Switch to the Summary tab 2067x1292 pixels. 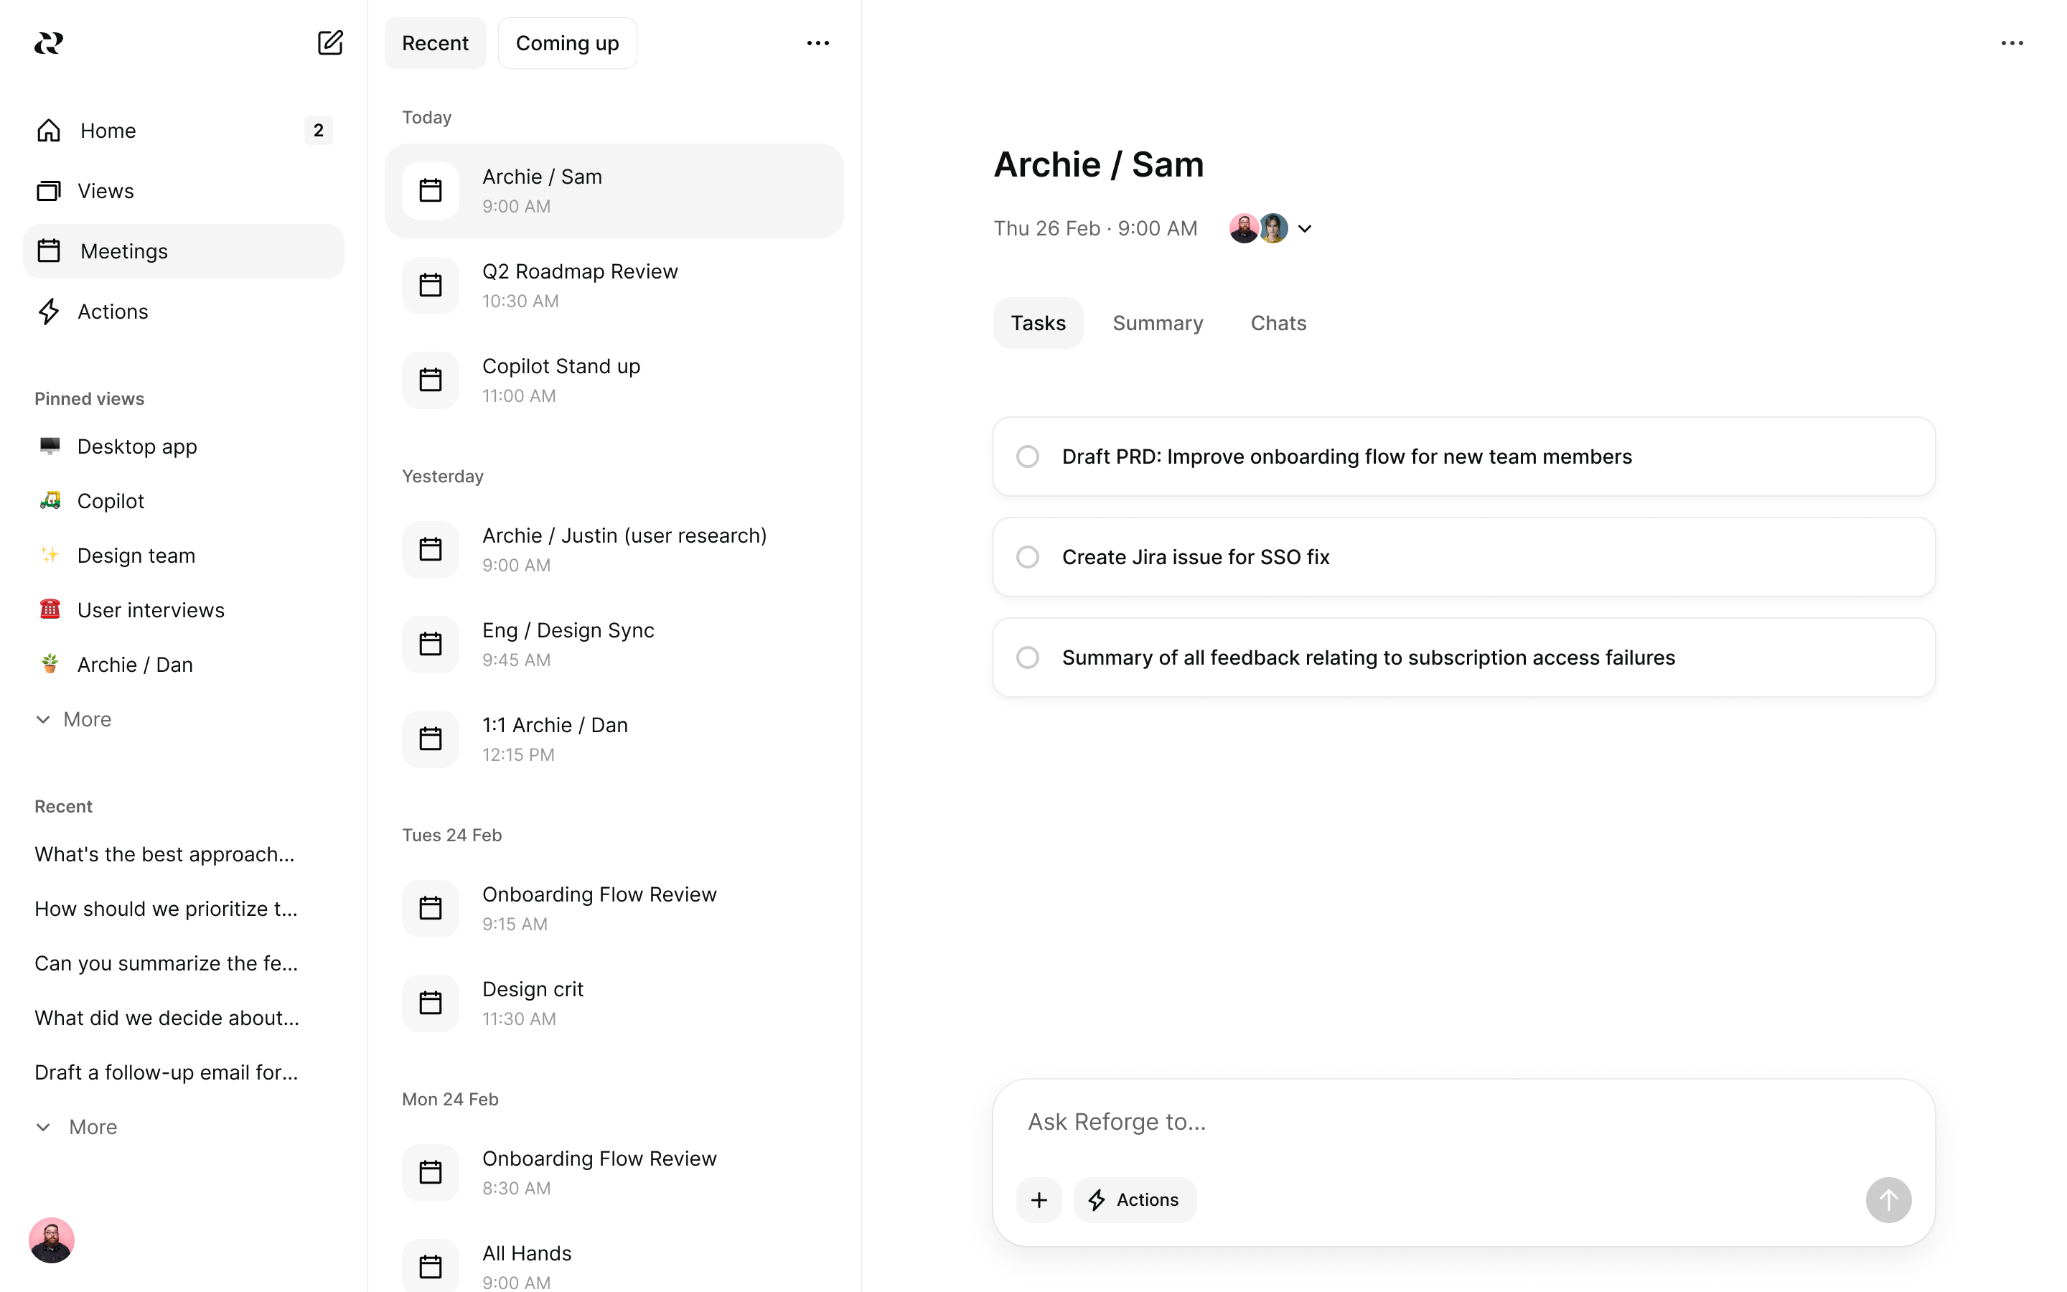coord(1158,323)
